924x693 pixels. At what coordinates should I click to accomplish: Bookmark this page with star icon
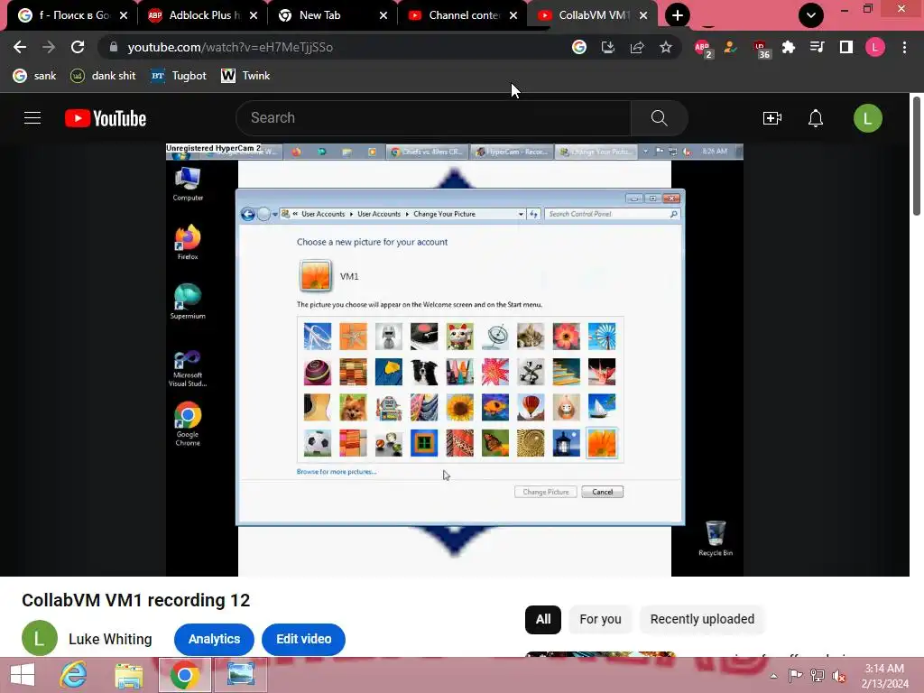(x=665, y=47)
